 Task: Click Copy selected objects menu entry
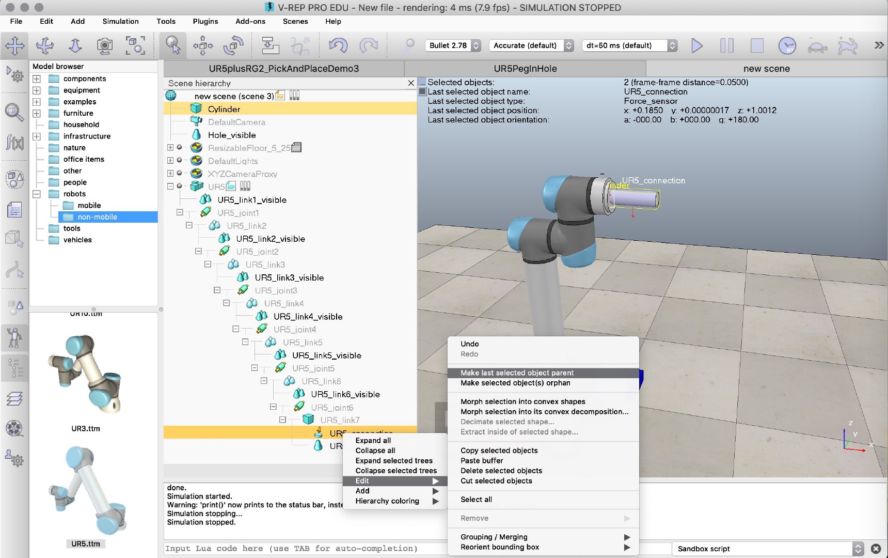pyautogui.click(x=499, y=451)
